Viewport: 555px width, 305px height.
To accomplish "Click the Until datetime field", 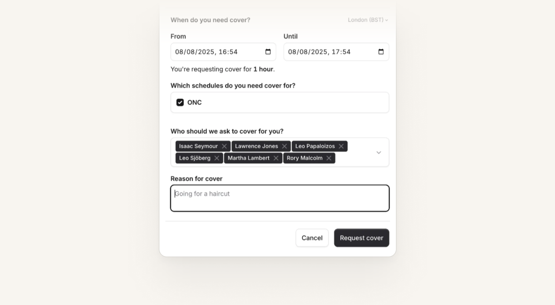I will tap(336, 52).
